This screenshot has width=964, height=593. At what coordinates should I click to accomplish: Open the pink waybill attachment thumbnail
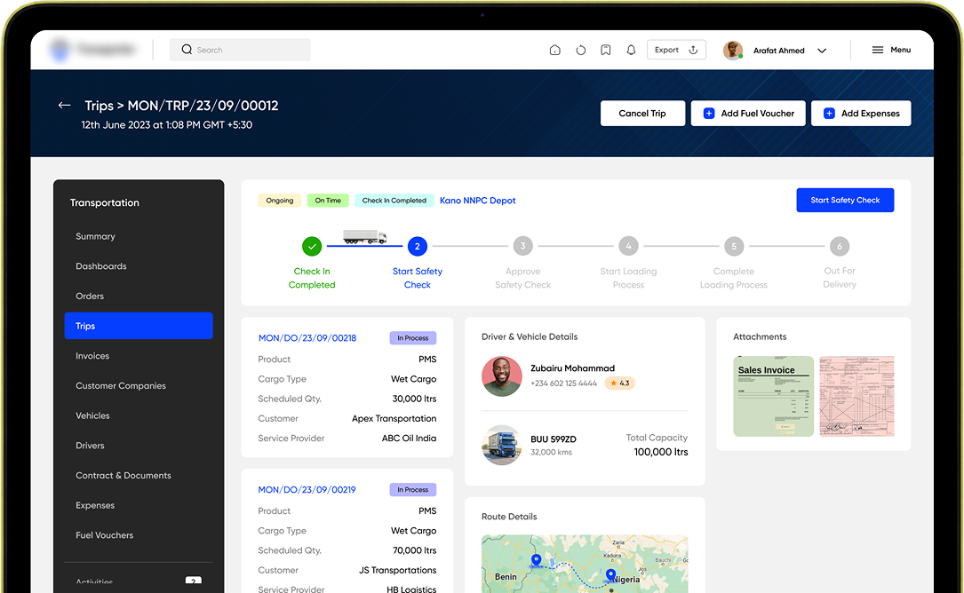pos(856,396)
